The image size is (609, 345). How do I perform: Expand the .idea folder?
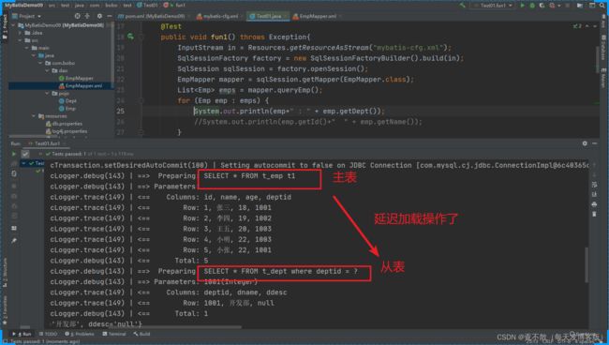(21, 33)
